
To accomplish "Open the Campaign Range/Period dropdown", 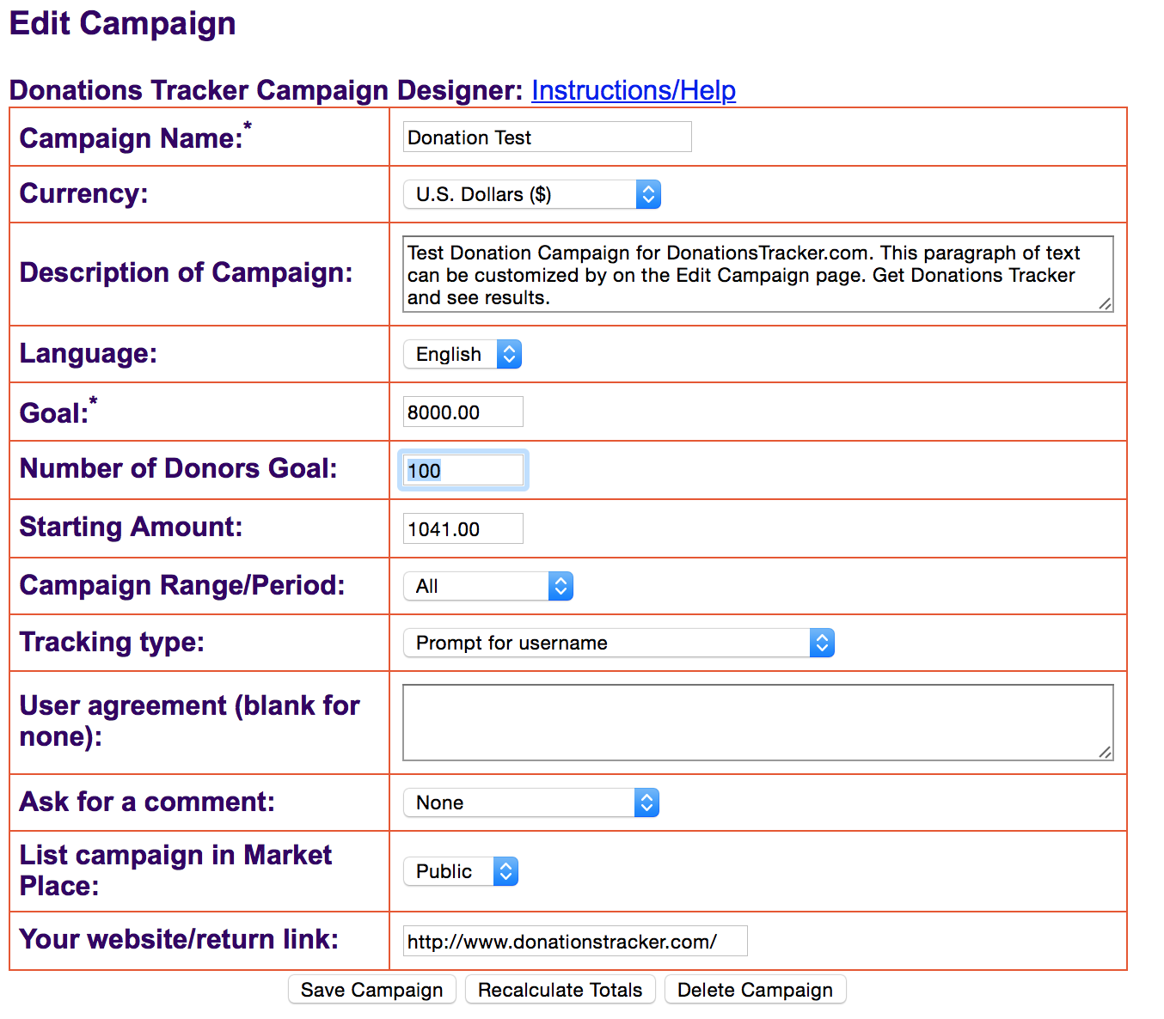I will (x=487, y=586).
